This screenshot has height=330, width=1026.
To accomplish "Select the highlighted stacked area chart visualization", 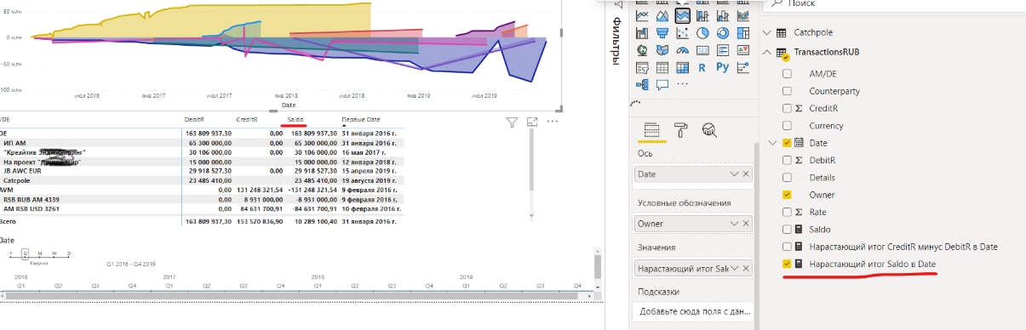I will (683, 15).
